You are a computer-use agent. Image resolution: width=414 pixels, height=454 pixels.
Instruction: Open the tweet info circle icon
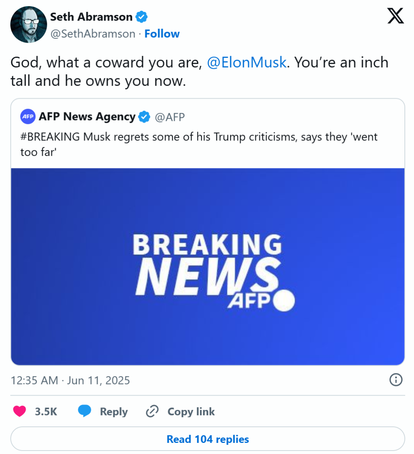[x=396, y=380]
